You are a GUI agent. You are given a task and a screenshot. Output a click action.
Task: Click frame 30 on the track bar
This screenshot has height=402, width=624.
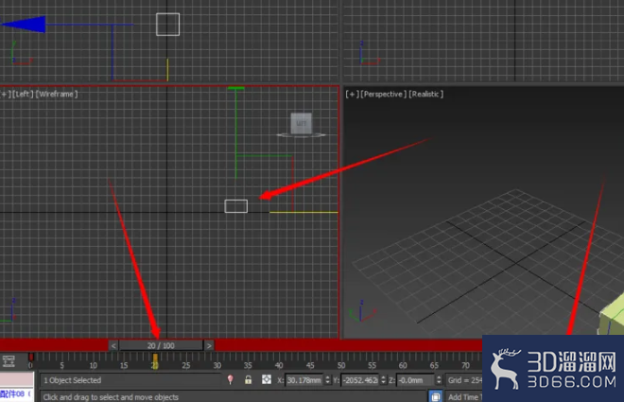[x=217, y=365]
